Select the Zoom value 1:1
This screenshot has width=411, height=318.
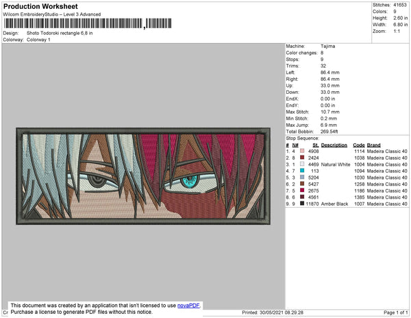pos(397,32)
